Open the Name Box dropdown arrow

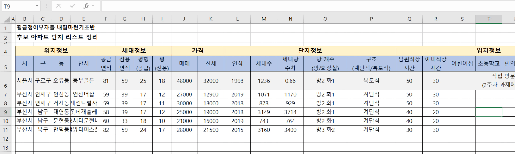[37, 6]
